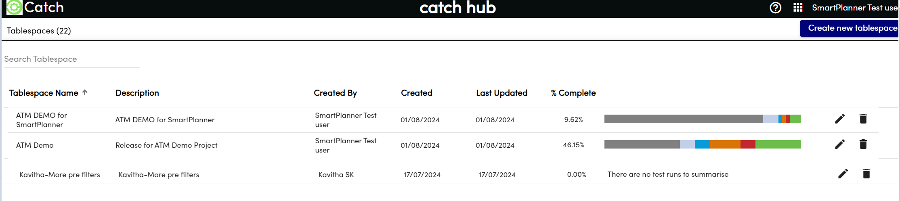Click the Catch logo icon

tap(14, 7)
